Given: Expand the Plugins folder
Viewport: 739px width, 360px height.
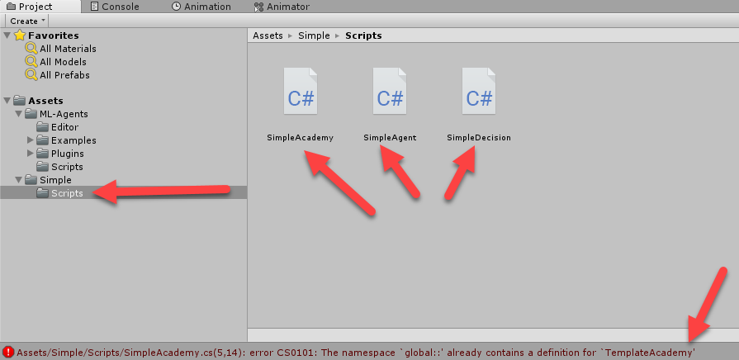Looking at the screenshot, I should [x=31, y=153].
